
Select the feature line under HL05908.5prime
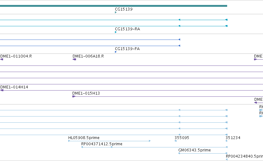click(109, 141)
